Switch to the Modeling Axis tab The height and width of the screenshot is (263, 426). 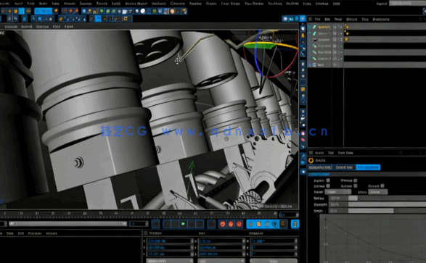319,167
